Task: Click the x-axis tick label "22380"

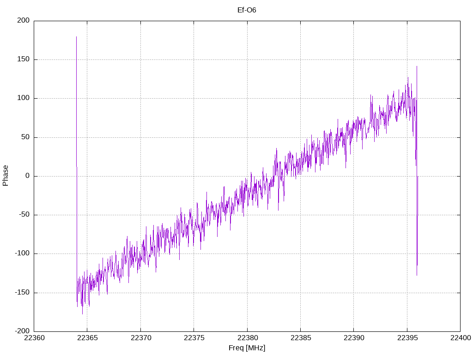Action: [248, 338]
